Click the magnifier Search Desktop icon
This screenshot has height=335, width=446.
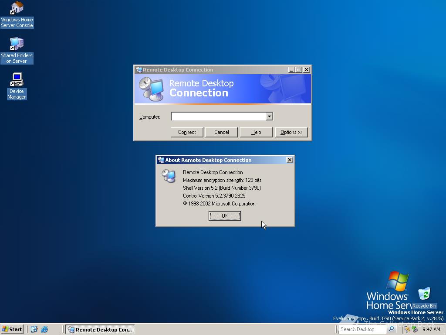click(x=392, y=329)
